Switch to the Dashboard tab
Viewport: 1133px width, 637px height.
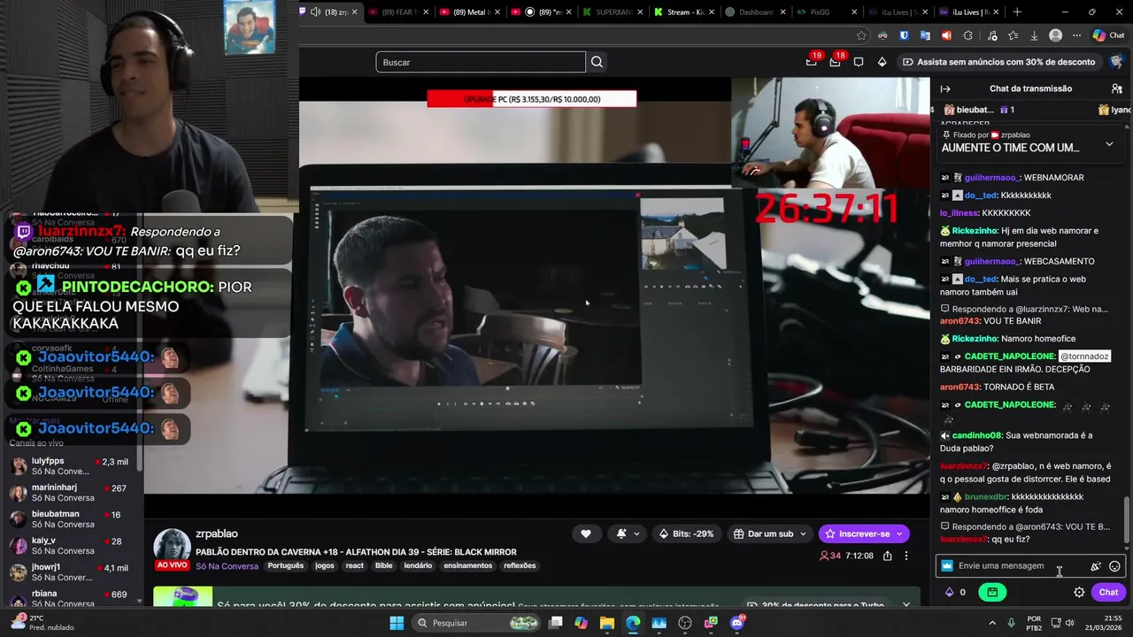click(x=755, y=12)
